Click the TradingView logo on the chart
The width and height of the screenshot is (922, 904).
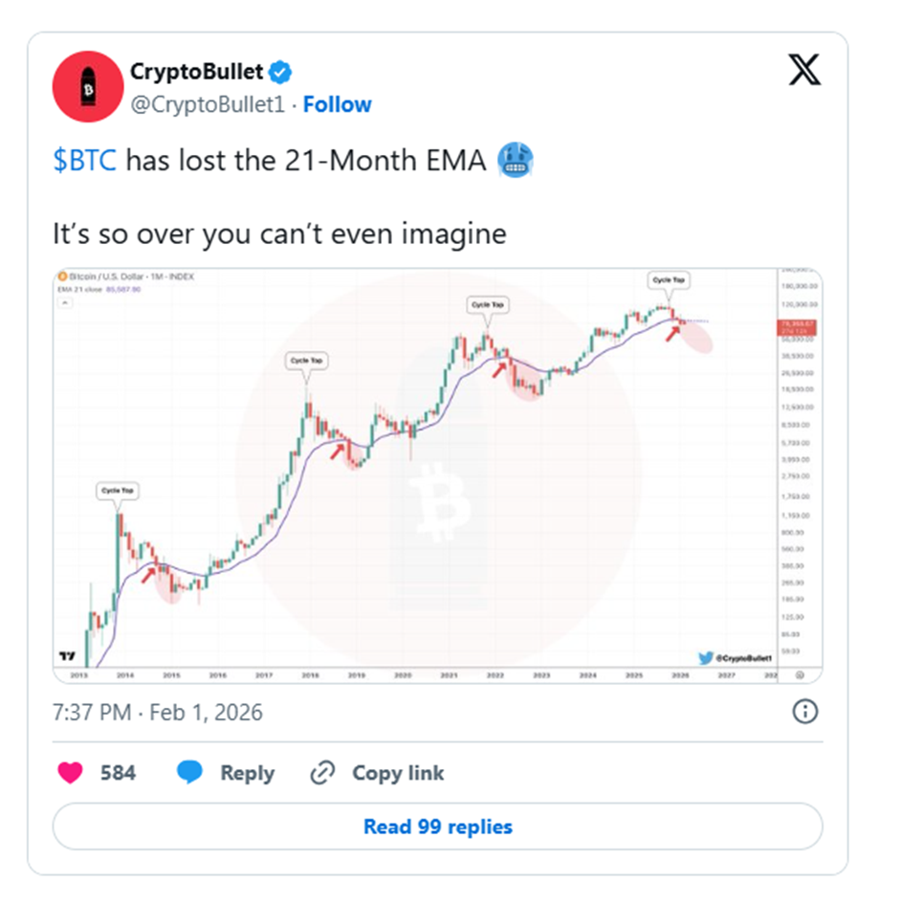[65, 656]
